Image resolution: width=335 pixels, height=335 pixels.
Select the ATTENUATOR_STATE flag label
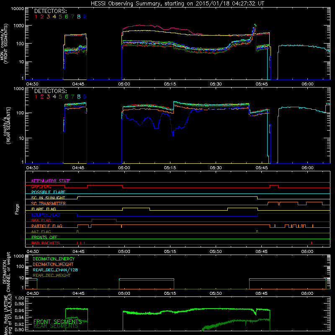click(51, 181)
